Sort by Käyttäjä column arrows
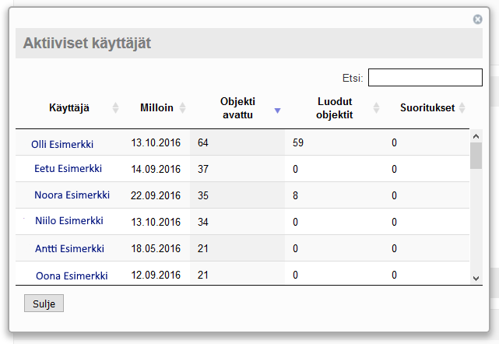Image resolution: width=499 pixels, height=344 pixels. tap(115, 108)
